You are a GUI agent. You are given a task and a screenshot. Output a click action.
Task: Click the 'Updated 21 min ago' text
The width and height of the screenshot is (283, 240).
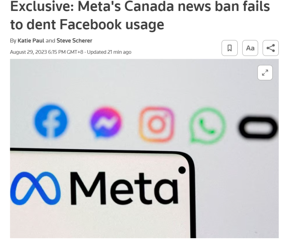(x=109, y=52)
